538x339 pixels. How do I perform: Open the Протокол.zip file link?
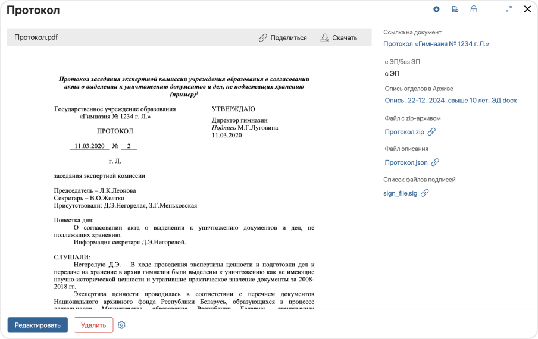click(404, 132)
